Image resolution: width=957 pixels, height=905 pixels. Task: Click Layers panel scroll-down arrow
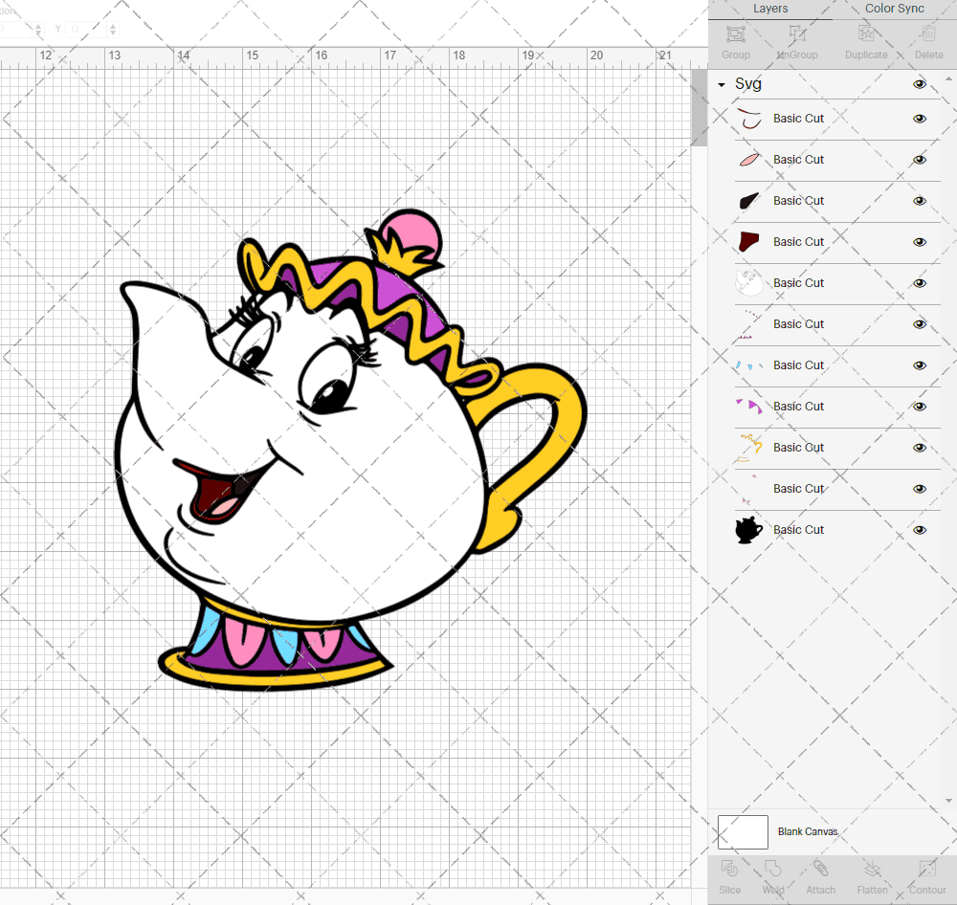click(x=947, y=801)
